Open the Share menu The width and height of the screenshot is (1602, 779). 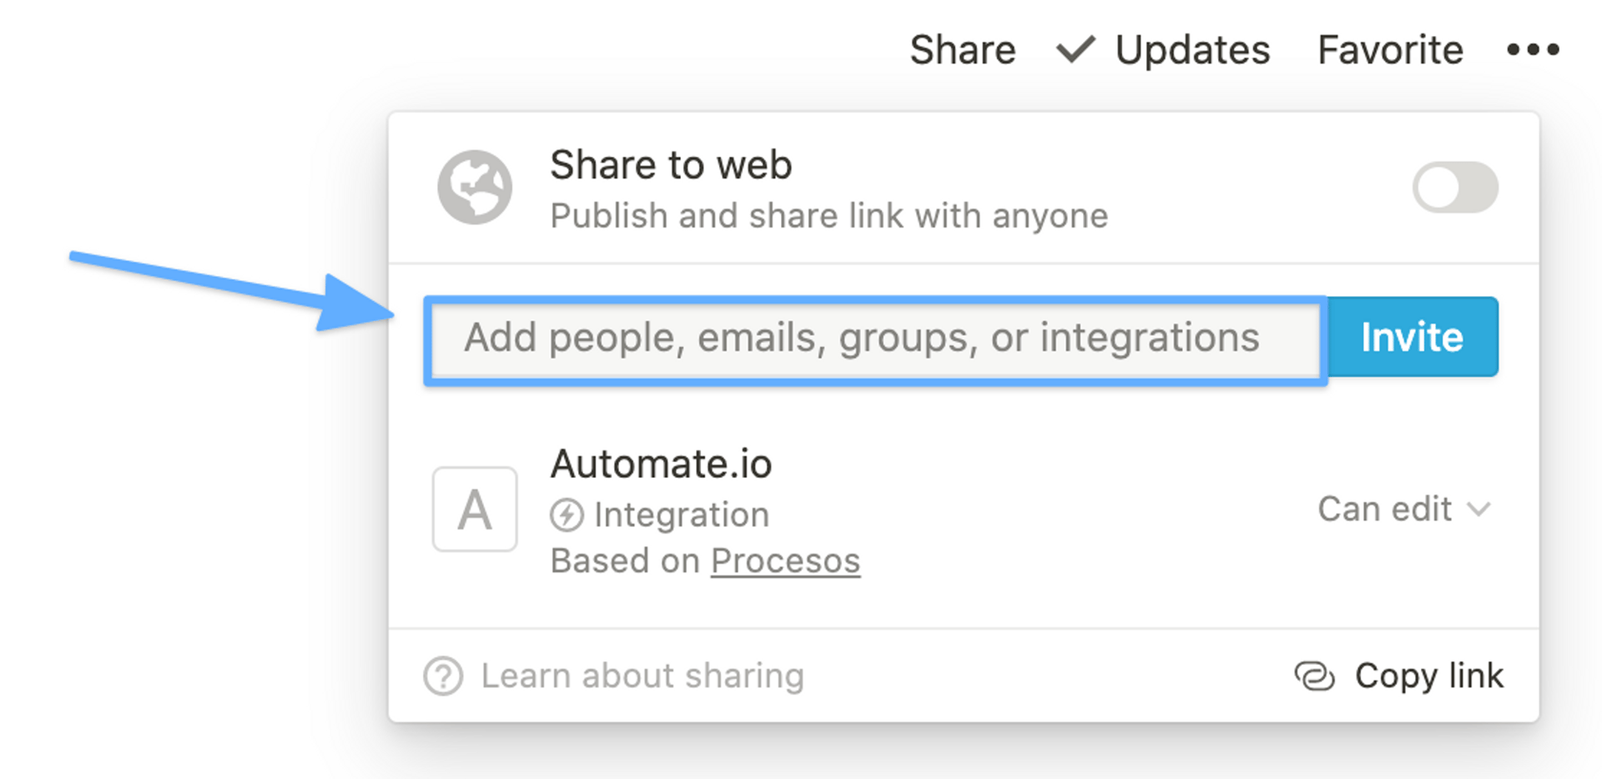point(962,50)
